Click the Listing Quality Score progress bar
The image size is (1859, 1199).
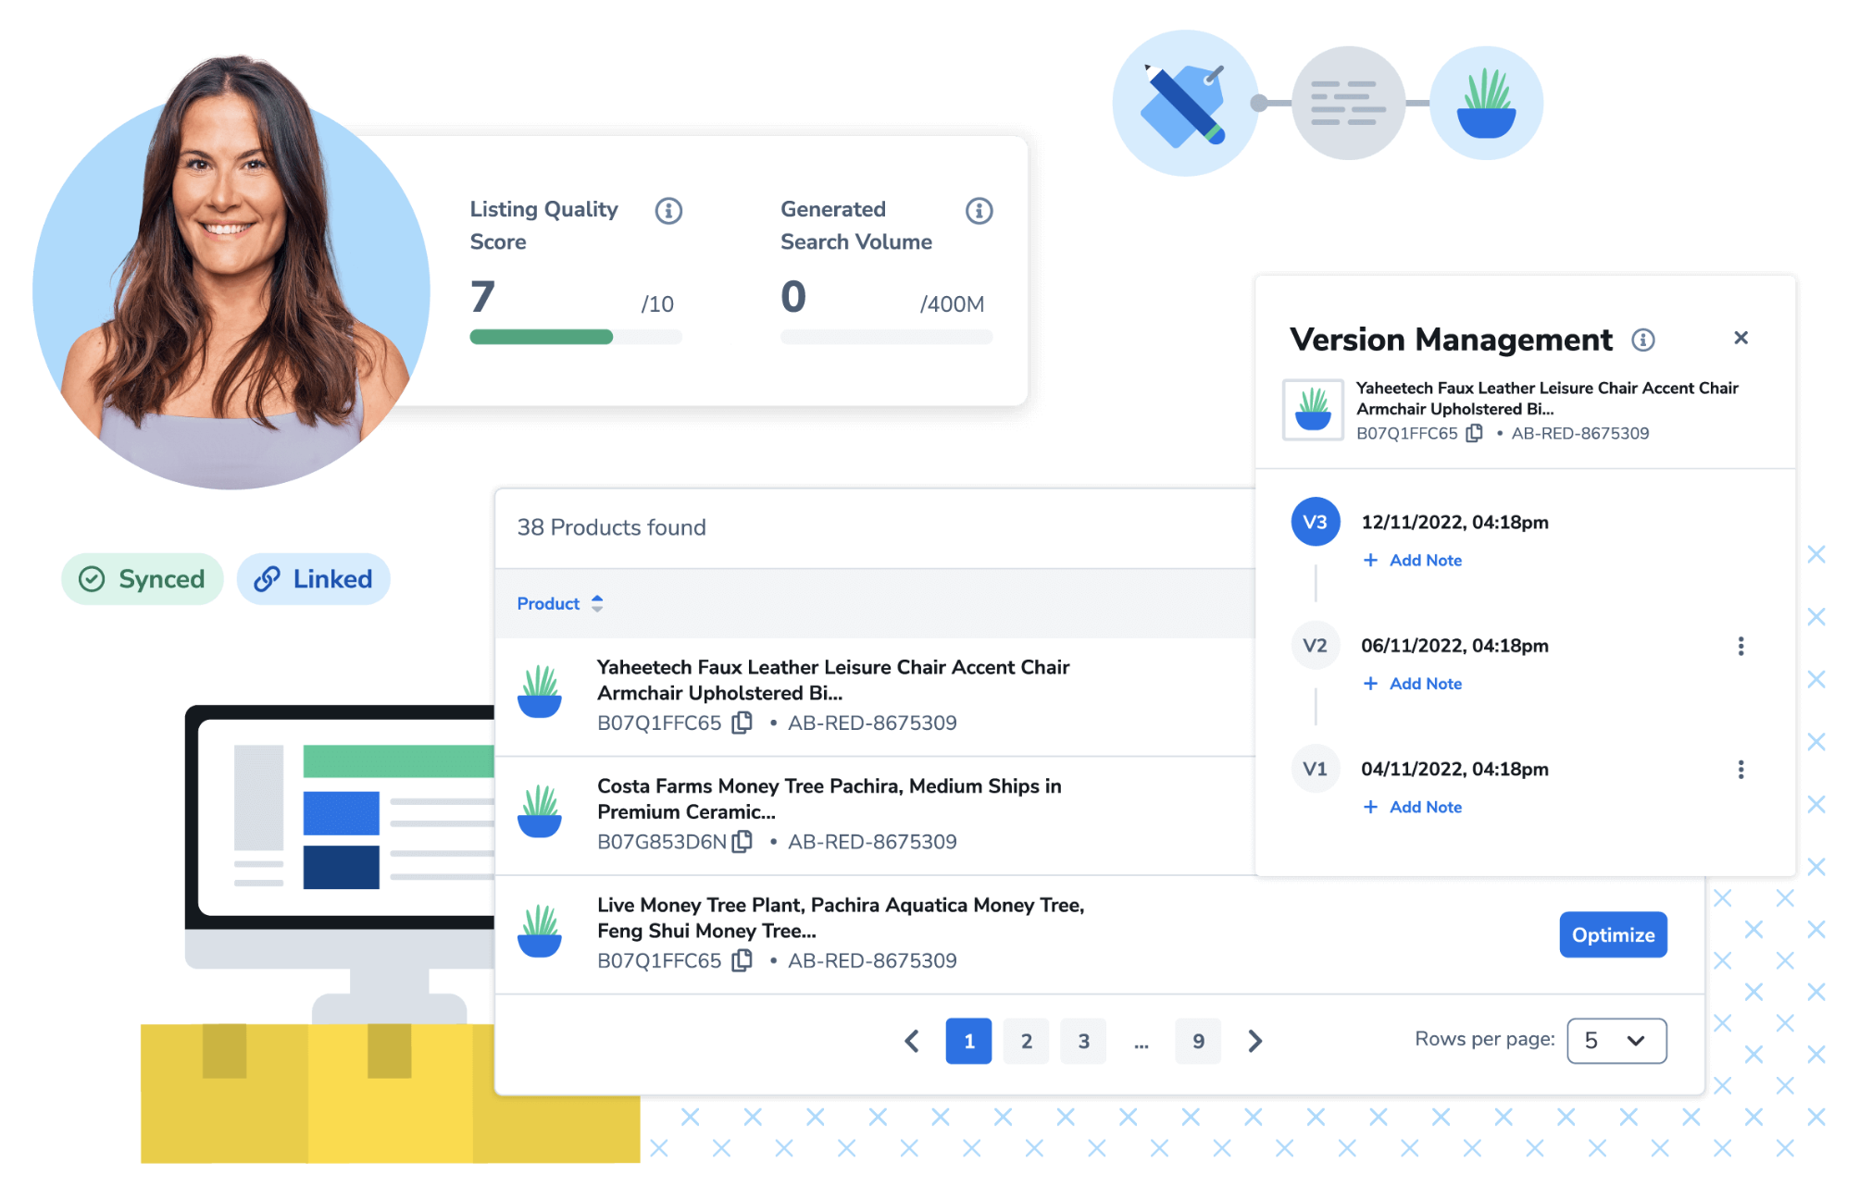pyautogui.click(x=575, y=337)
